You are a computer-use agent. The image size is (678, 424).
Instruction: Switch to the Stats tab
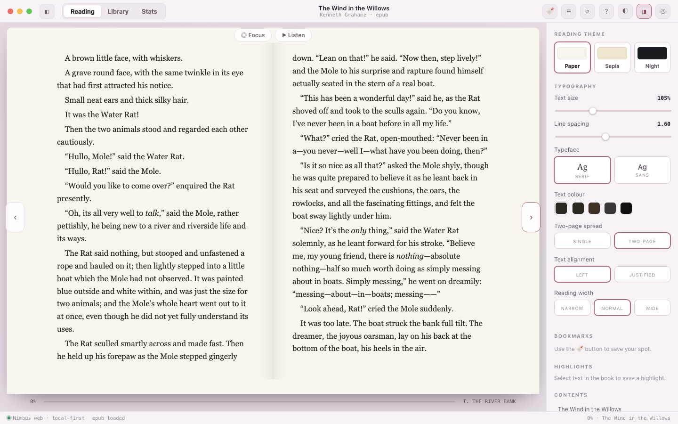pyautogui.click(x=149, y=11)
